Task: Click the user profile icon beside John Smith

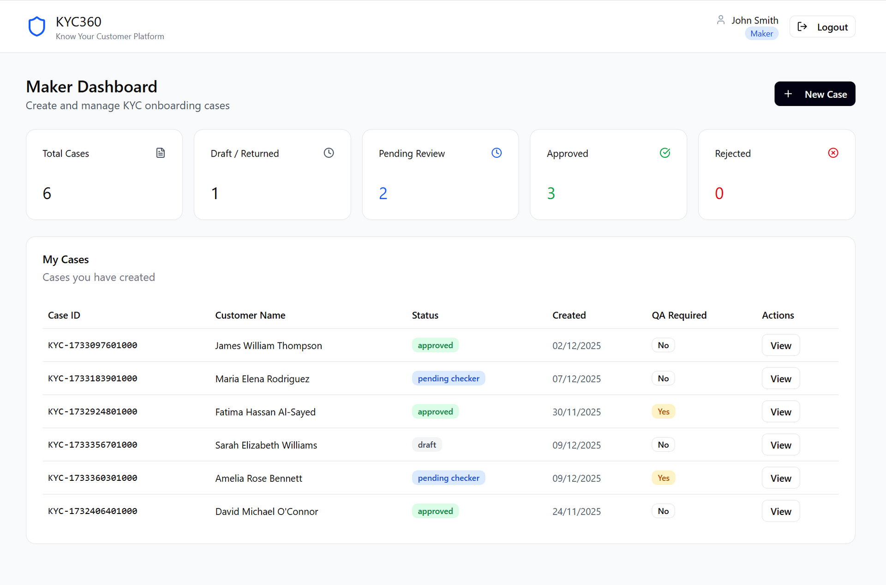Action: pyautogui.click(x=720, y=20)
